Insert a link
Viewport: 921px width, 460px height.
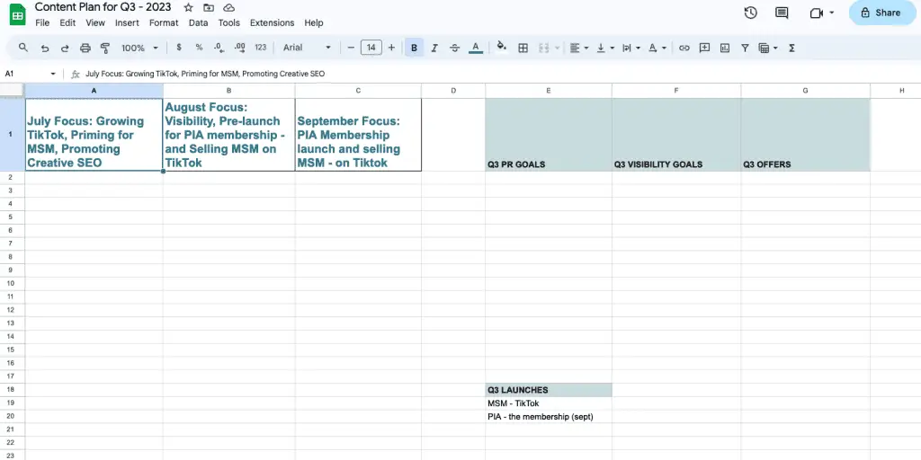pyautogui.click(x=684, y=49)
